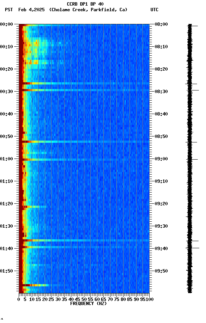Click the 09:40 UTC time label
Viewport: 206px width, 323px height.
tap(161, 249)
